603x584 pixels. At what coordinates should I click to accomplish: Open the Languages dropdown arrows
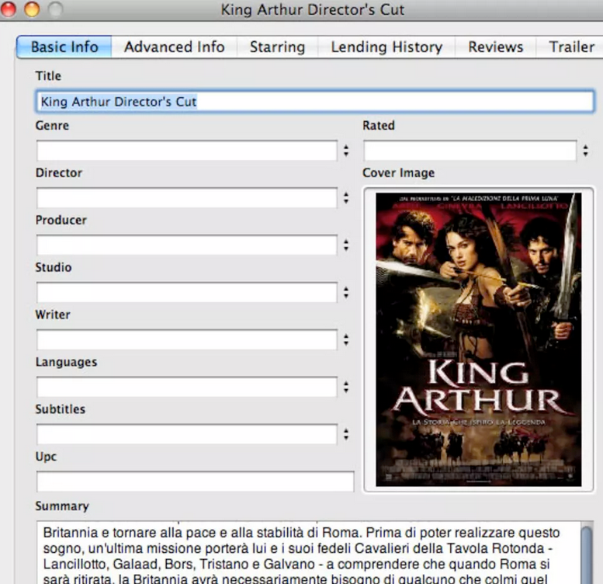tap(346, 387)
